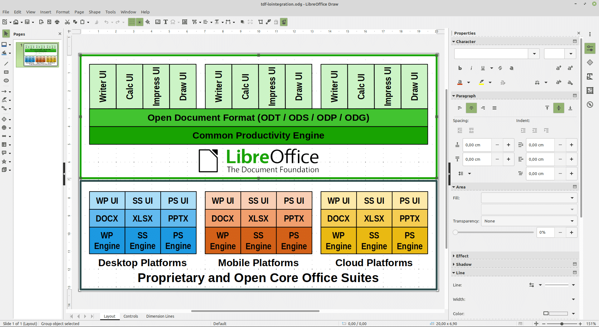Screen dimensions: 599x327
Task: Switch to the Controls layer tab
Action: (131, 316)
